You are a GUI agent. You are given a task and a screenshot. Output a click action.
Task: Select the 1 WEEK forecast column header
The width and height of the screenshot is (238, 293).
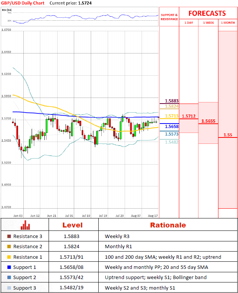(x=209, y=23)
